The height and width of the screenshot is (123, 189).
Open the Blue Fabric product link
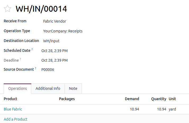(x=13, y=109)
